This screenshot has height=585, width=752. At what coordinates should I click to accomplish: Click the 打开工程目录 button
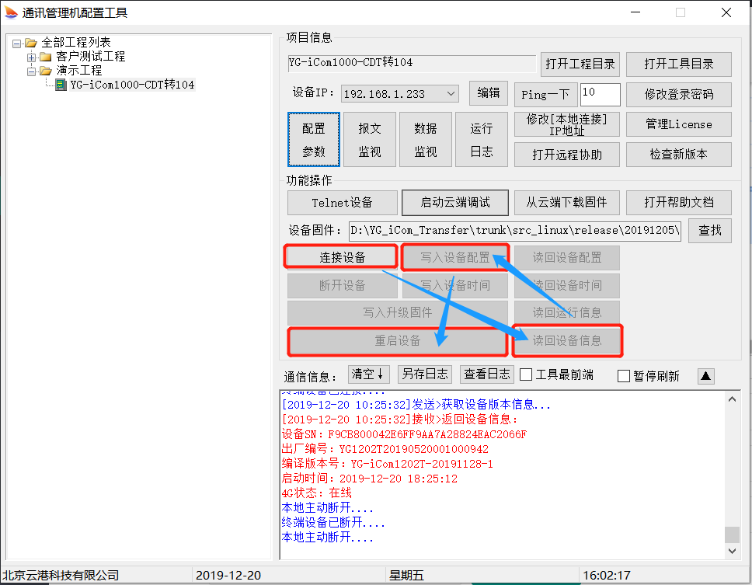580,64
